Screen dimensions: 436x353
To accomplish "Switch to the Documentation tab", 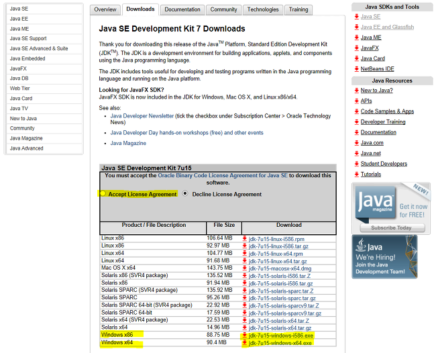I will pyautogui.click(x=182, y=10).
